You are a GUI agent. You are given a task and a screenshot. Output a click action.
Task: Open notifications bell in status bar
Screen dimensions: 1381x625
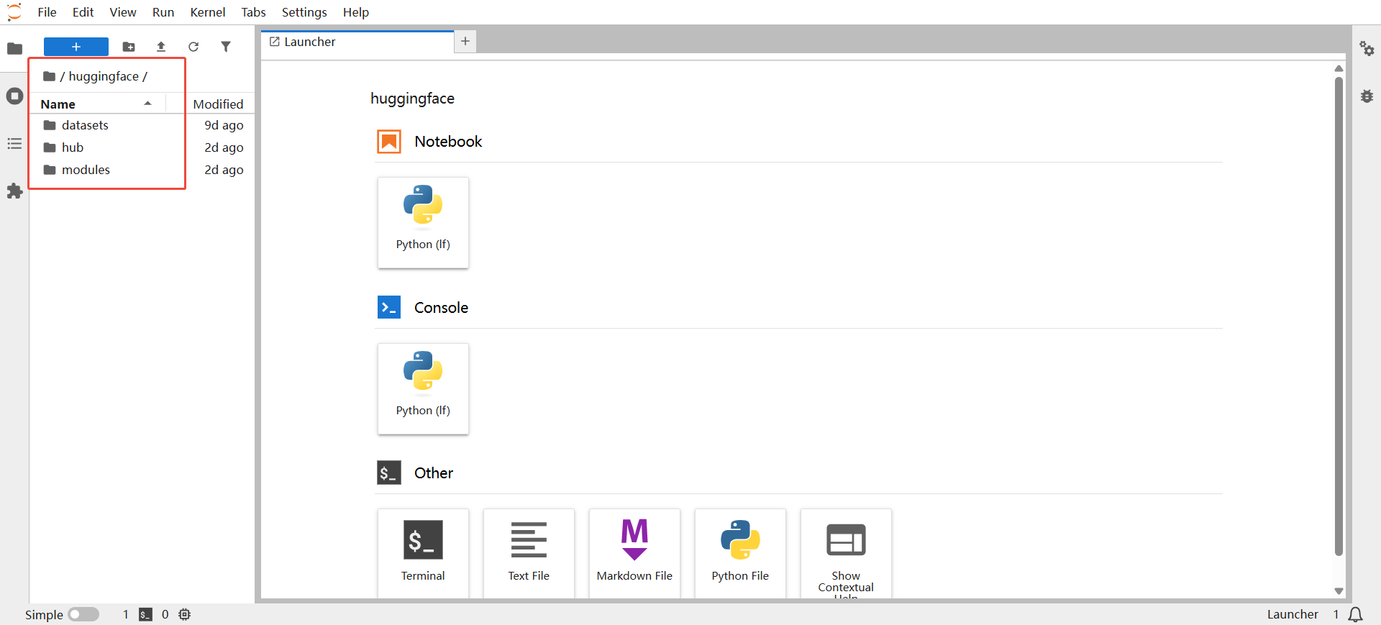point(1355,614)
